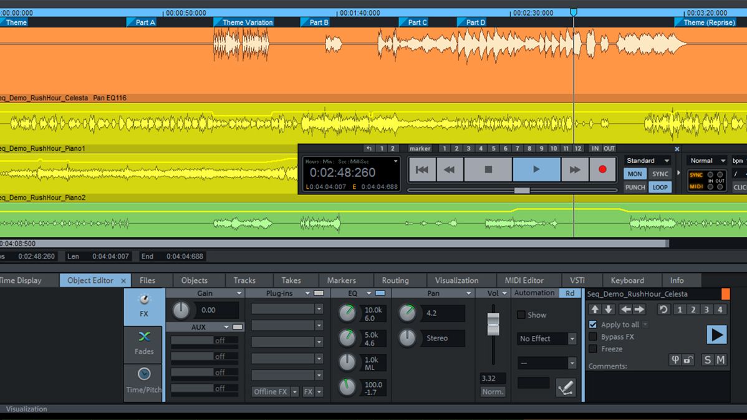Start playback from the transport bar
The width and height of the screenshot is (747, 420).
pos(536,169)
